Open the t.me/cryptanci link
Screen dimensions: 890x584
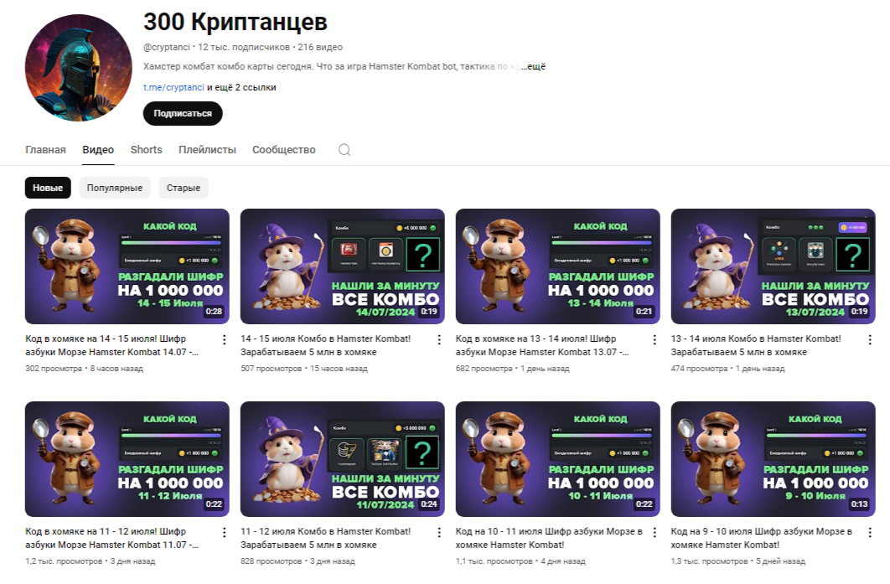coord(173,87)
